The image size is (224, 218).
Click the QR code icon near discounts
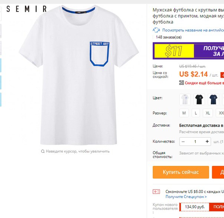pyautogui.click(x=181, y=83)
